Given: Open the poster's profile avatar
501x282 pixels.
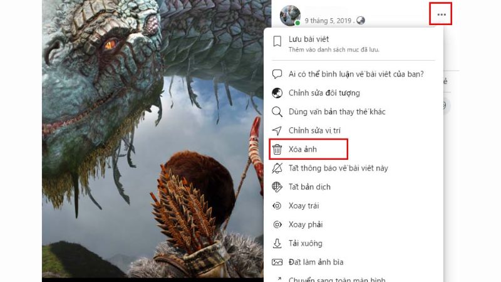Looking at the screenshot, I should [x=290, y=15].
